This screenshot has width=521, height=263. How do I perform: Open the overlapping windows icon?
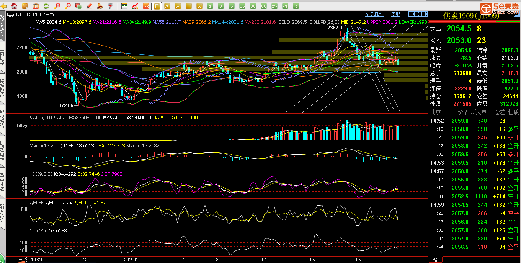click(x=78, y=6)
